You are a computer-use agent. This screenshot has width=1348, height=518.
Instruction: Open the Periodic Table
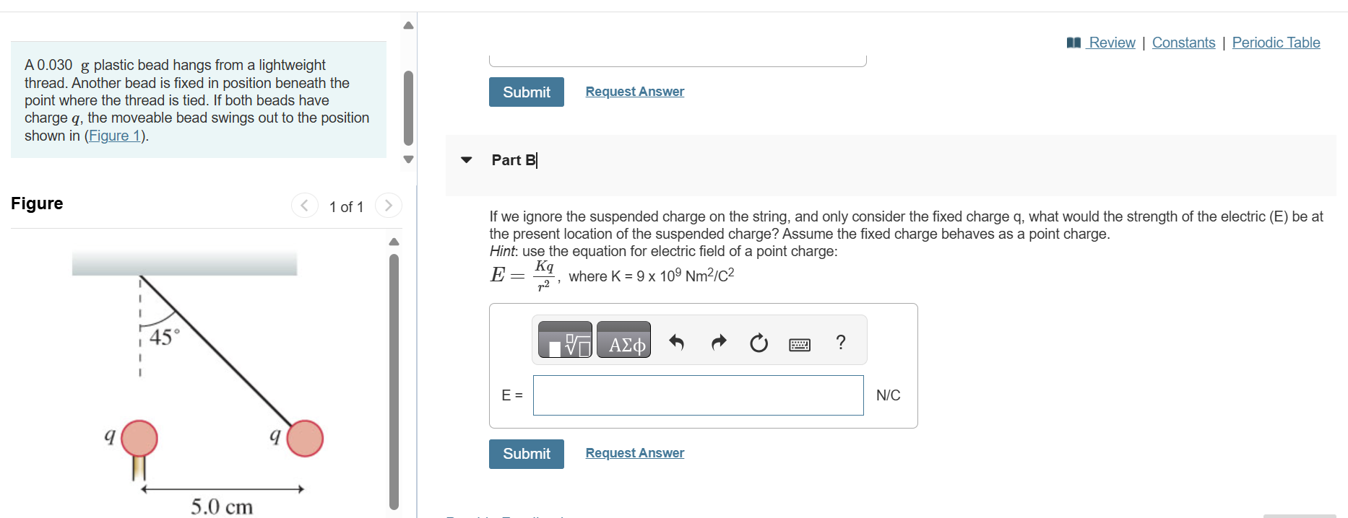[1276, 43]
